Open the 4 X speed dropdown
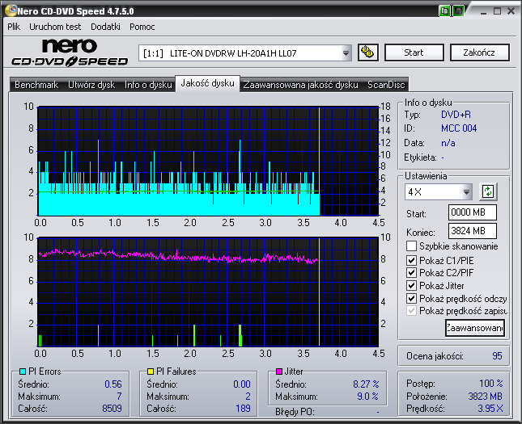The height and width of the screenshot is (424, 522). click(466, 192)
